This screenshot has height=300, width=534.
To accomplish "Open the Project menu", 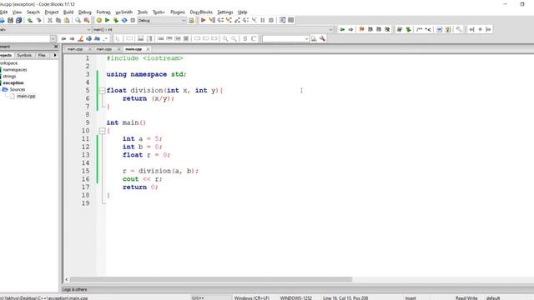I will (52, 12).
